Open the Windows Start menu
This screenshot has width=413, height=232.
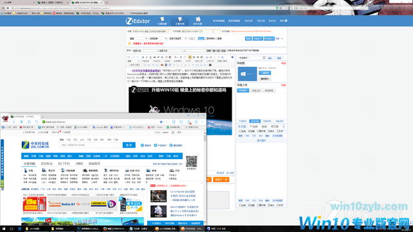tap(4, 229)
